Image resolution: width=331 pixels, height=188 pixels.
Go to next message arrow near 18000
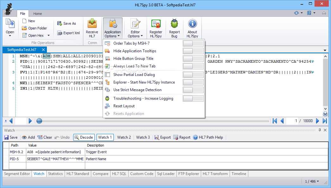(317, 121)
